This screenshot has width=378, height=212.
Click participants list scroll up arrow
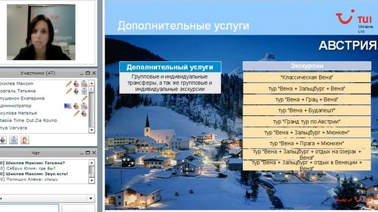pos(92,83)
